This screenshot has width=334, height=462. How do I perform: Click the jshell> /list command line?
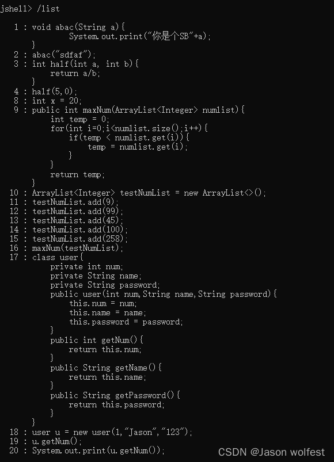(x=30, y=9)
